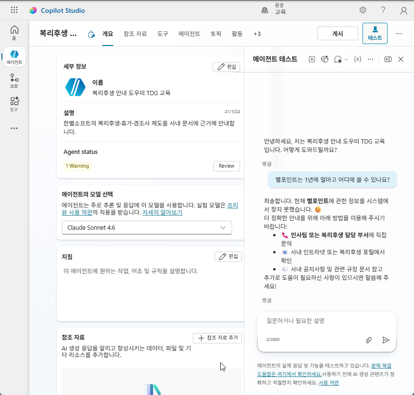Click the agent edit icon beside title
The width and height of the screenshot is (414, 395).
coord(91,34)
